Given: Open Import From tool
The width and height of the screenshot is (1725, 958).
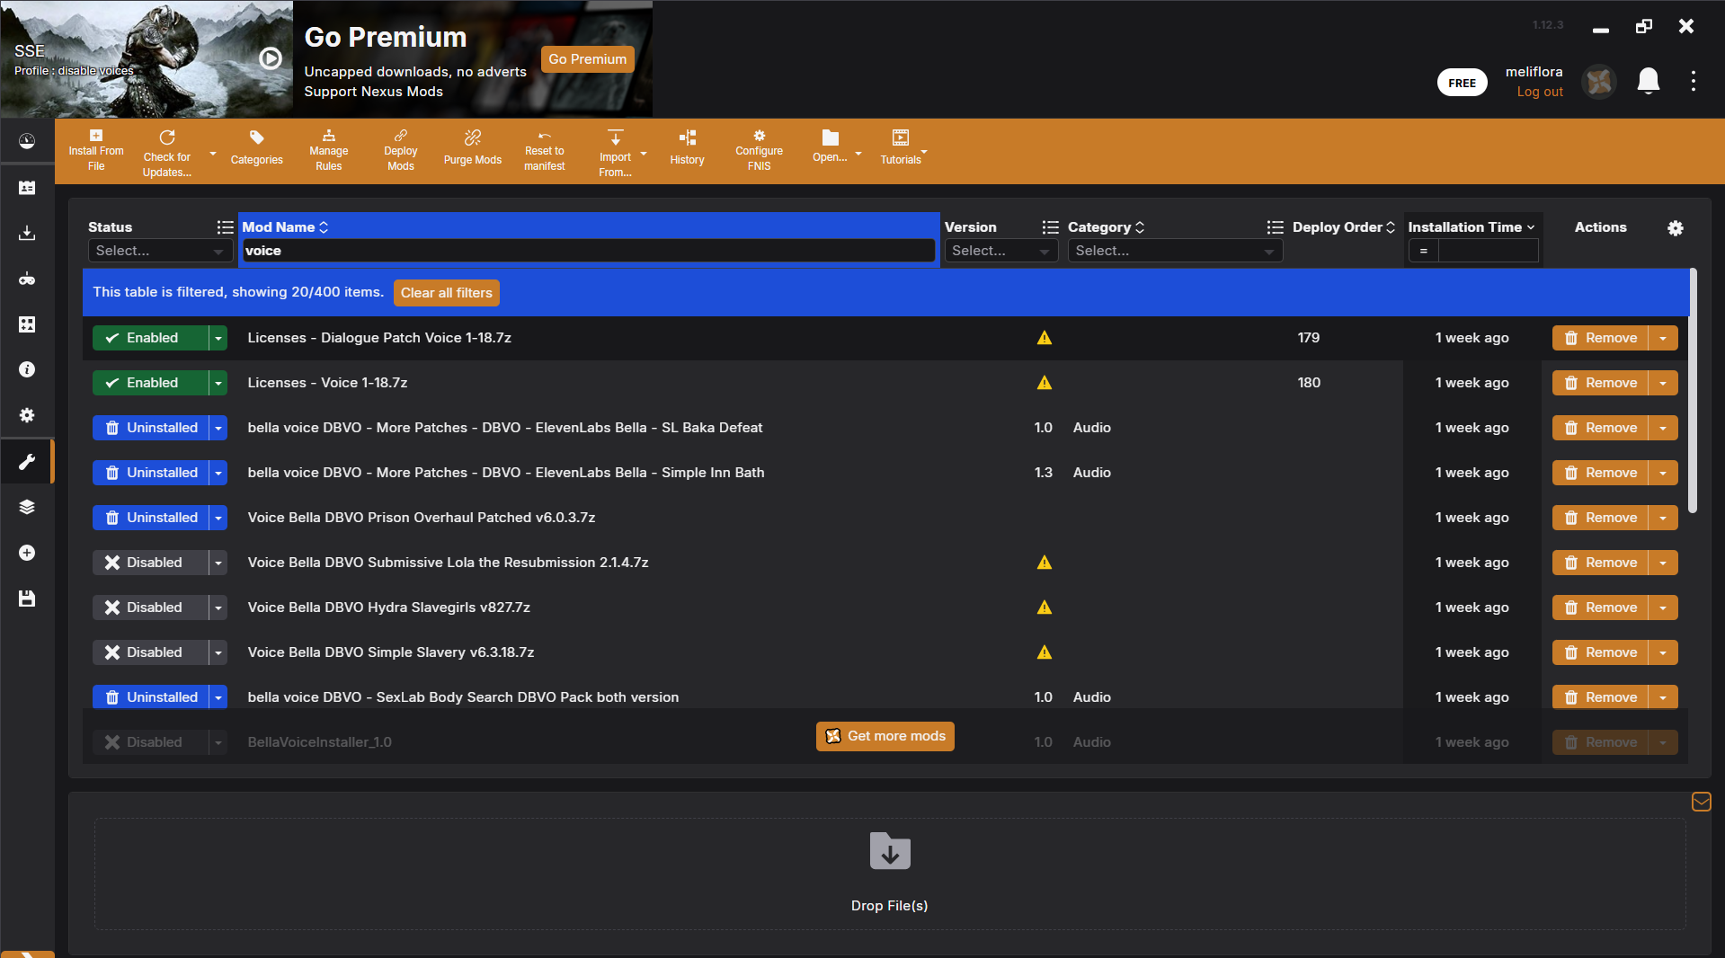Looking at the screenshot, I should pyautogui.click(x=616, y=152).
